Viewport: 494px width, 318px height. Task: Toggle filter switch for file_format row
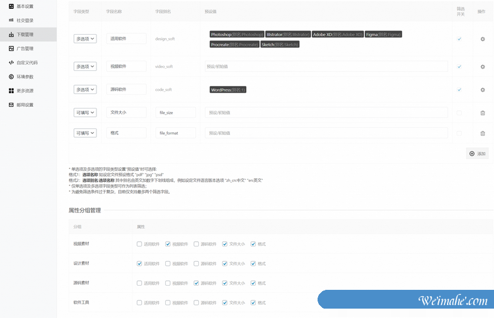point(459,133)
